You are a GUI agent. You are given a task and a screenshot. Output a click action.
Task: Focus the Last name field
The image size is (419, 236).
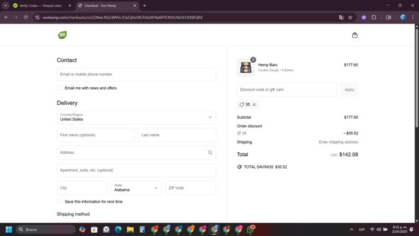point(177,135)
